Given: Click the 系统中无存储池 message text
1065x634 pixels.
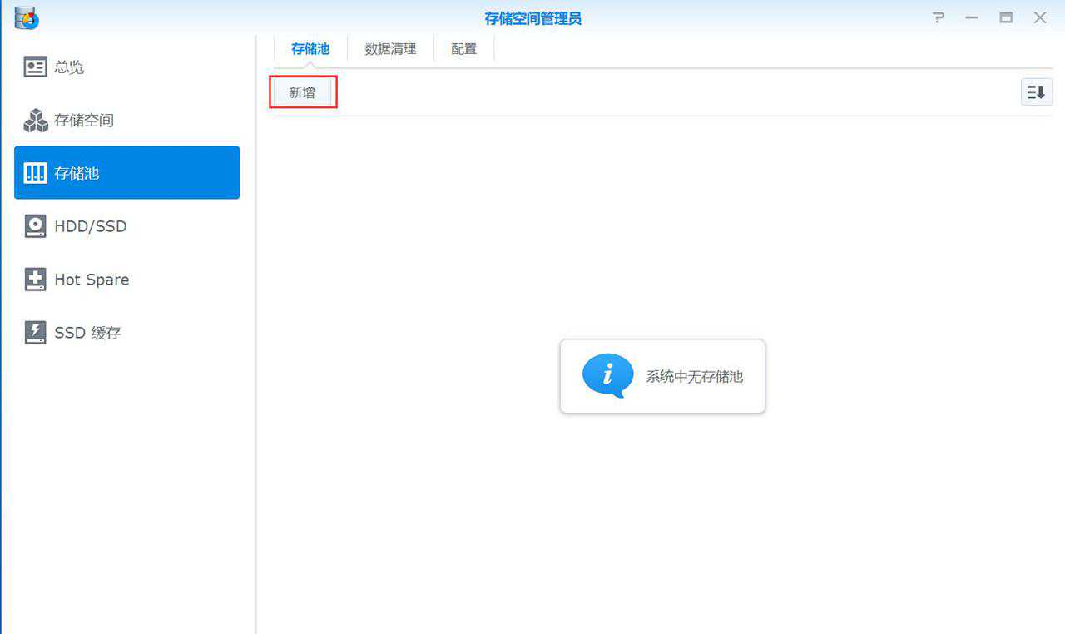Looking at the screenshot, I should 694,376.
